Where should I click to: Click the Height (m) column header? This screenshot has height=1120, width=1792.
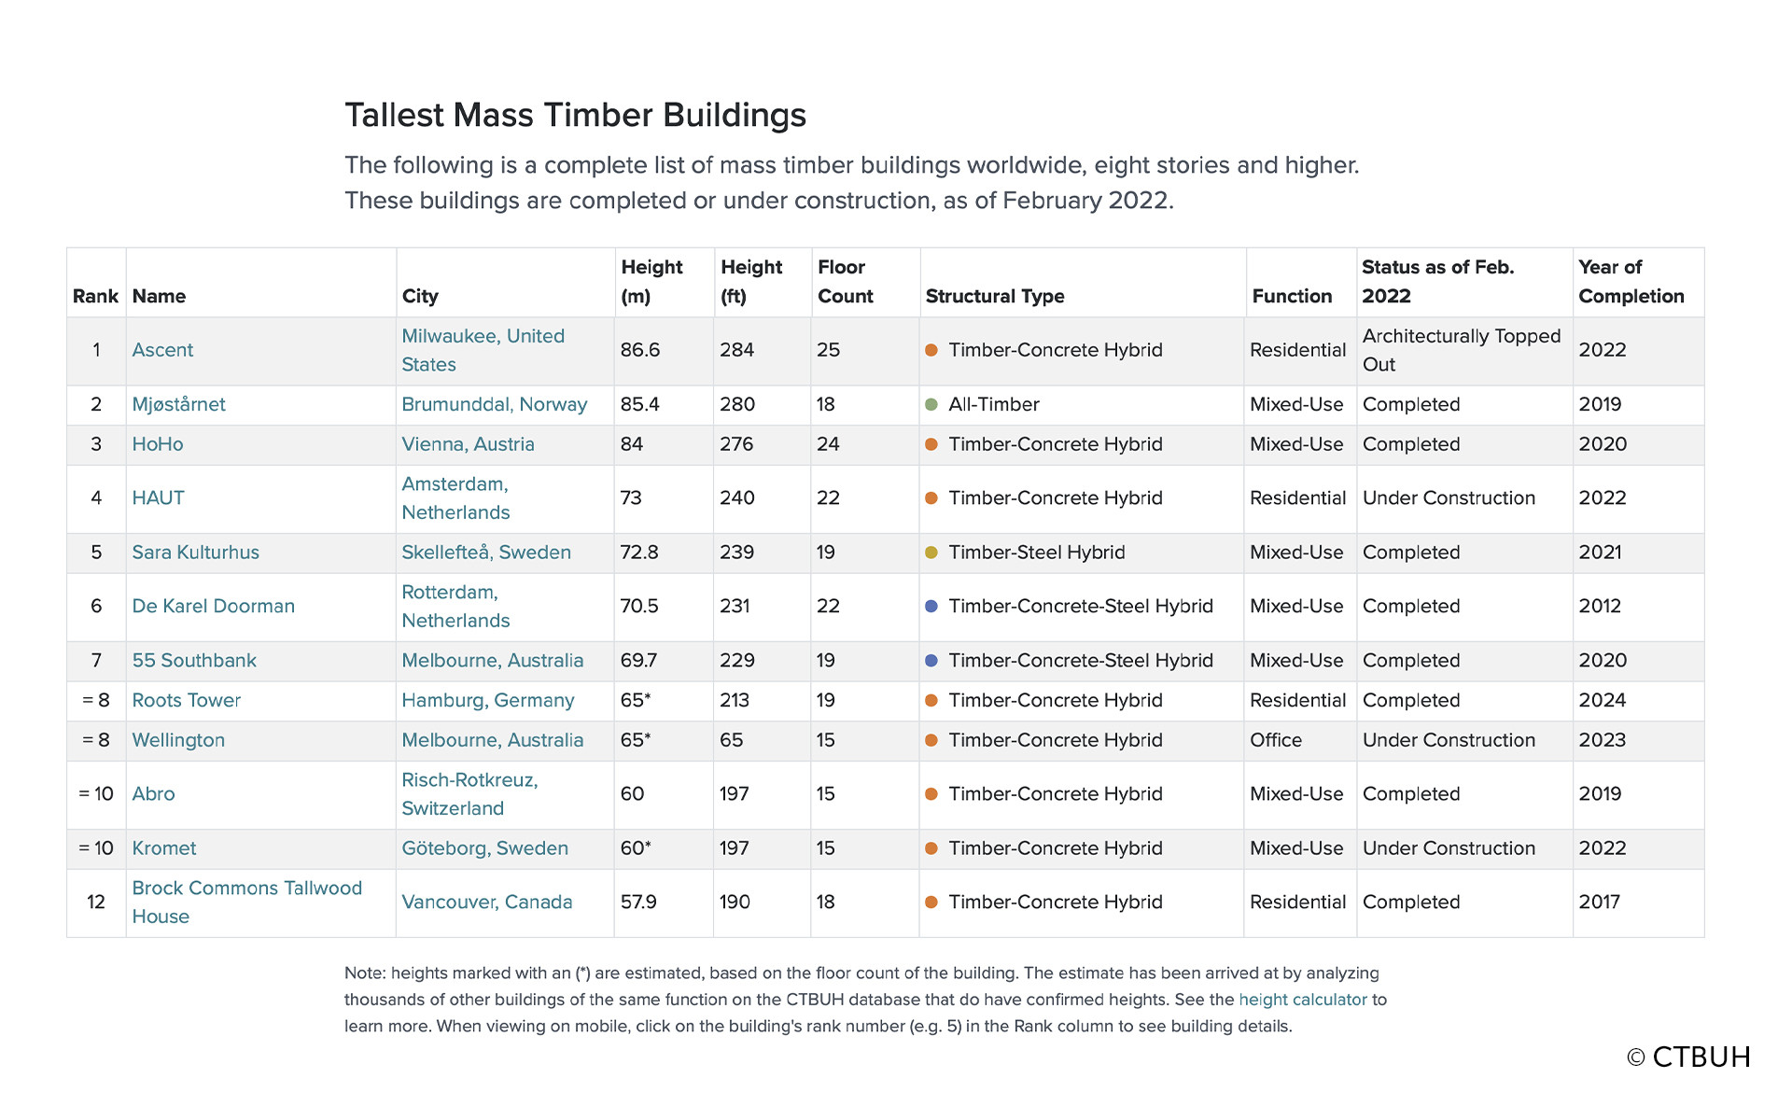point(651,281)
